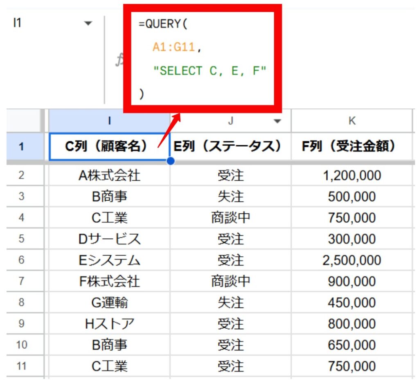The width and height of the screenshot is (419, 382).
Task: Select column K header
Action: pos(351,121)
